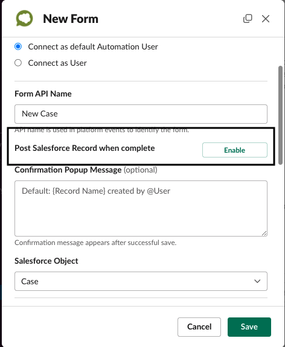Click the dialog's vertical scrollbar thumb
Screen dimensions: 285x347
280,115
